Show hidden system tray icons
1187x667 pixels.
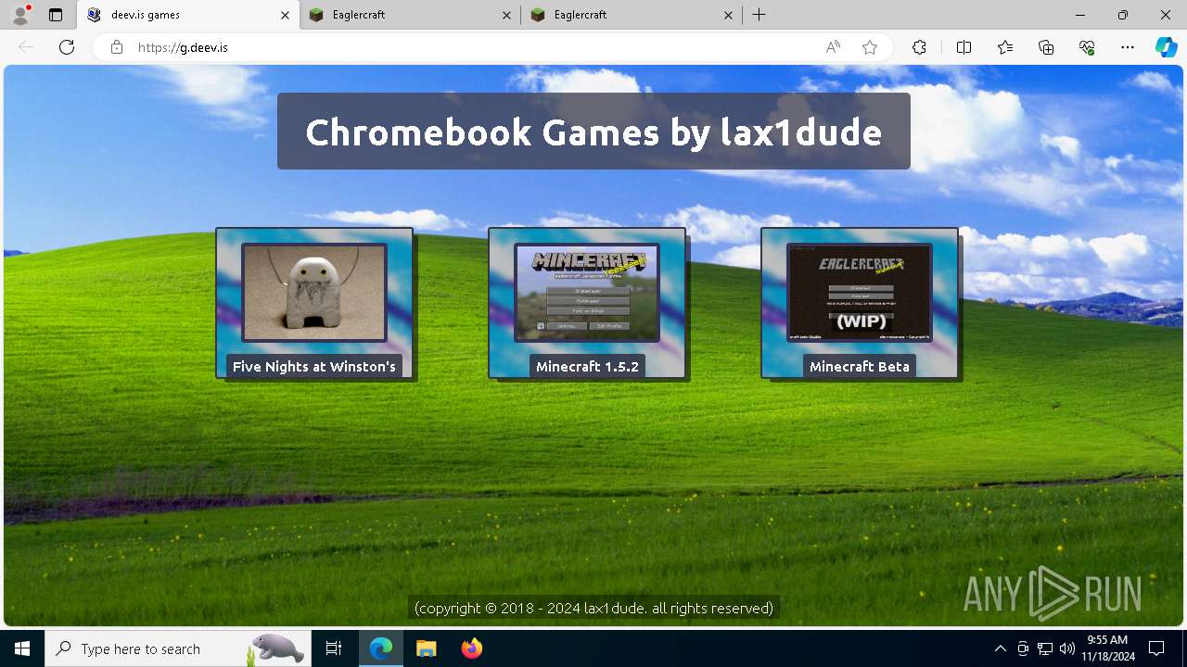1000,648
